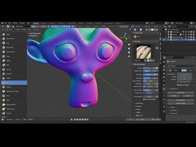Toggle camera view gizmo icon
196x147 pixels.
click(x=129, y=52)
